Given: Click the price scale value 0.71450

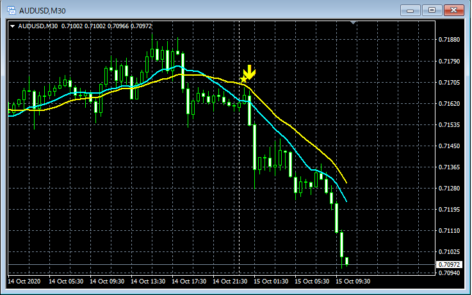Looking at the screenshot, I should (x=449, y=146).
